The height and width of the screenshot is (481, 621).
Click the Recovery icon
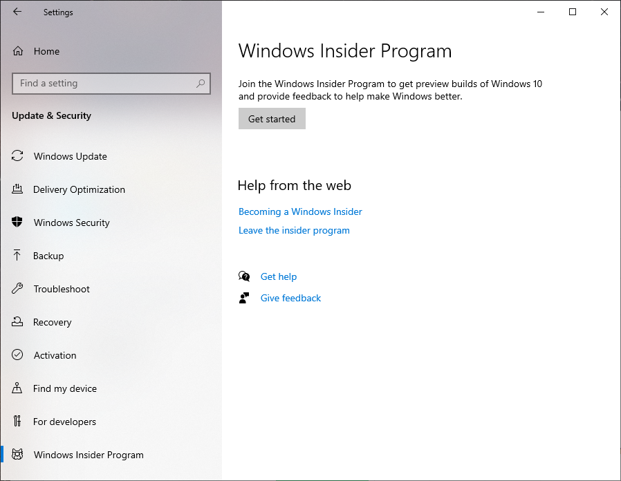(x=17, y=321)
